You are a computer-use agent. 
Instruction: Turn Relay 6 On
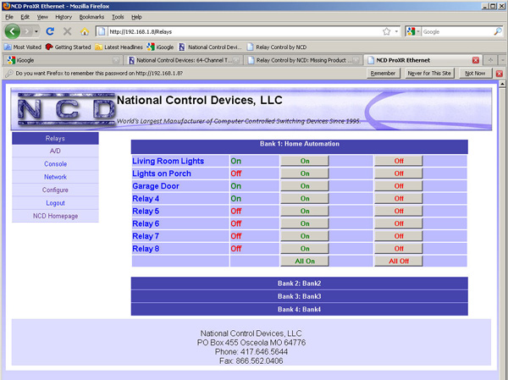click(305, 223)
